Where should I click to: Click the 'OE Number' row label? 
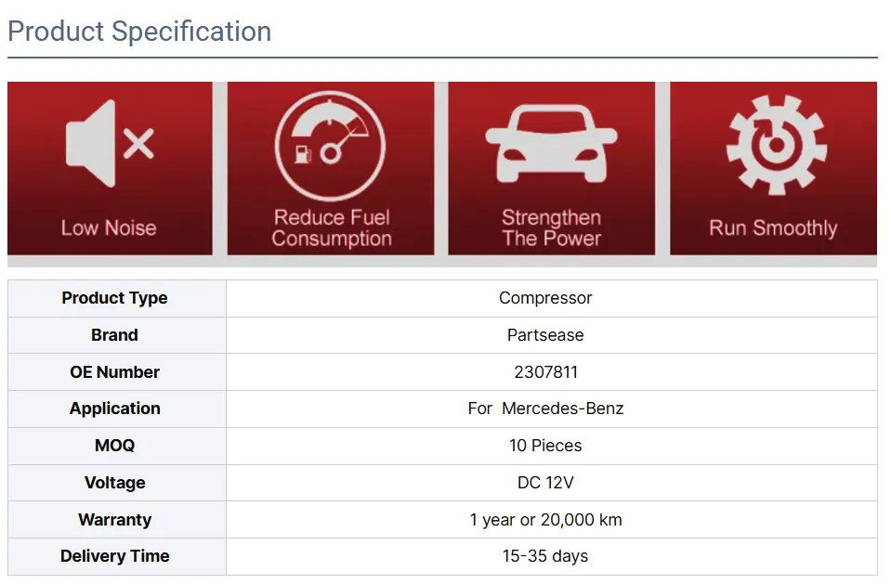pyautogui.click(x=115, y=372)
